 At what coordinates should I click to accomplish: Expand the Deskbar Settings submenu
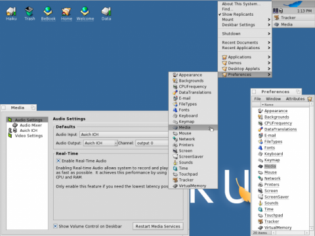coord(245,25)
